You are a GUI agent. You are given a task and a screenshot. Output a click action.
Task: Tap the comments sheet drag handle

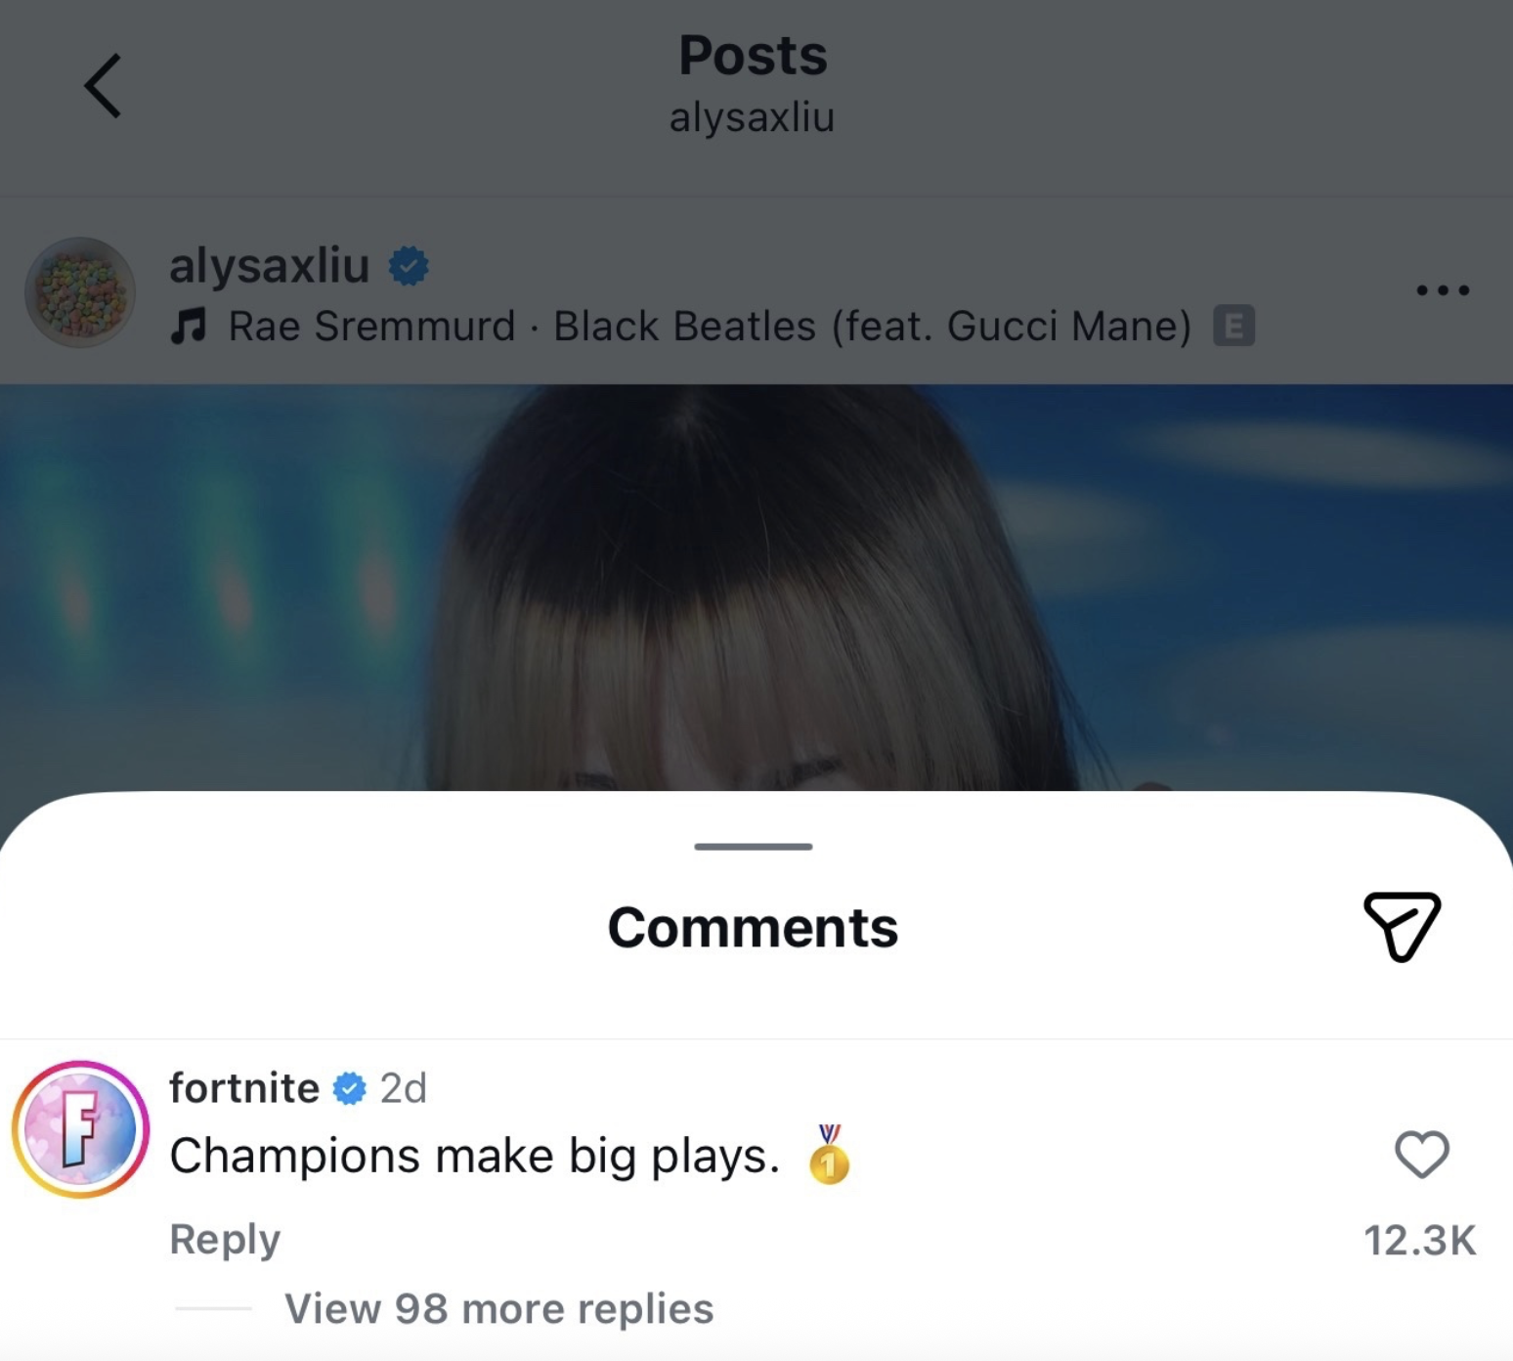tap(754, 847)
